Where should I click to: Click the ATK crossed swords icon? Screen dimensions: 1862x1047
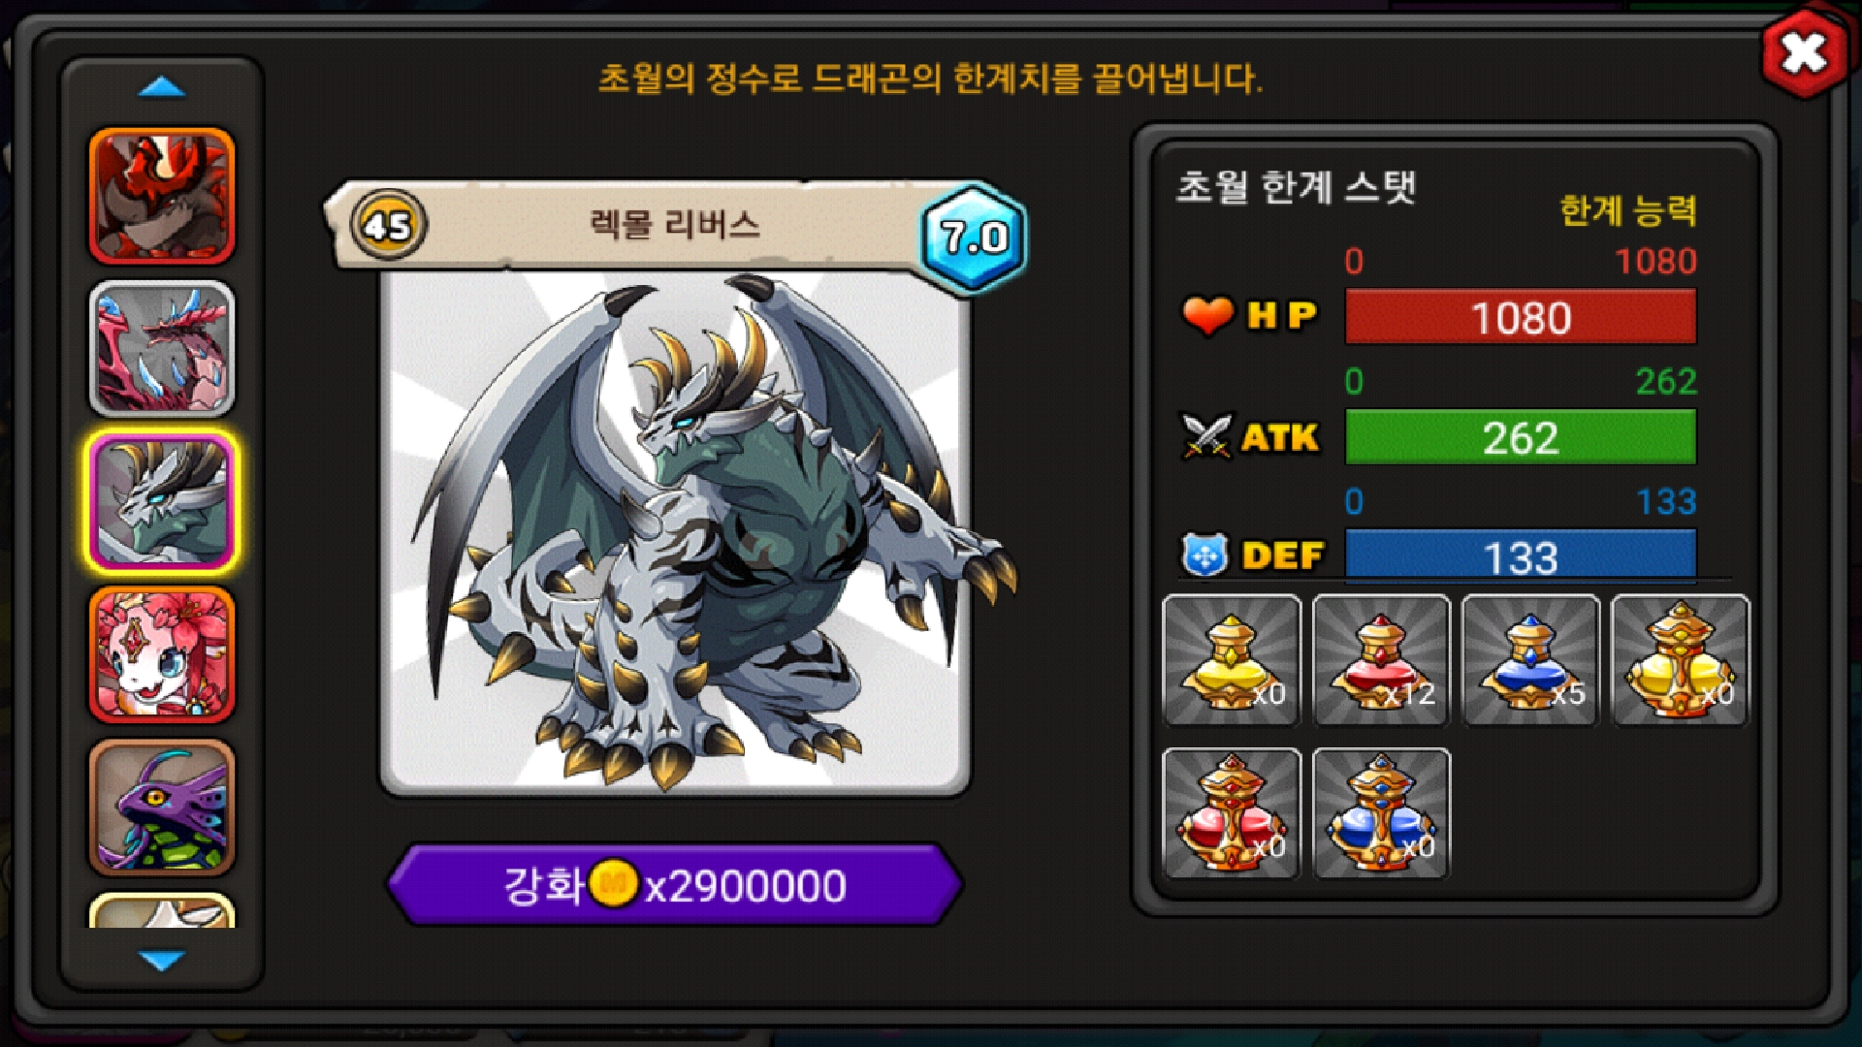point(1206,436)
